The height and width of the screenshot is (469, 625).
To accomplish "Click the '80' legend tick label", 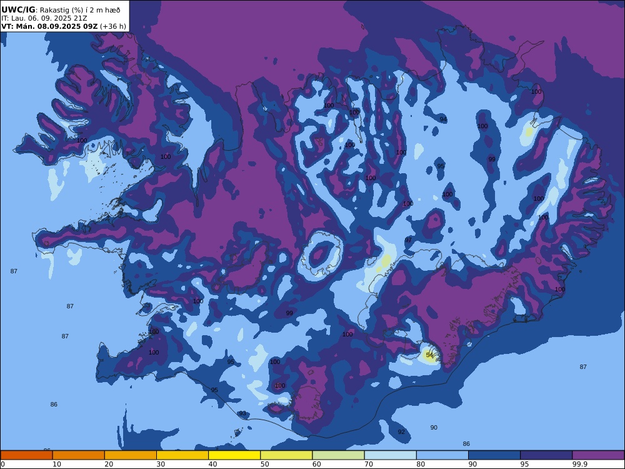I will pos(421,464).
